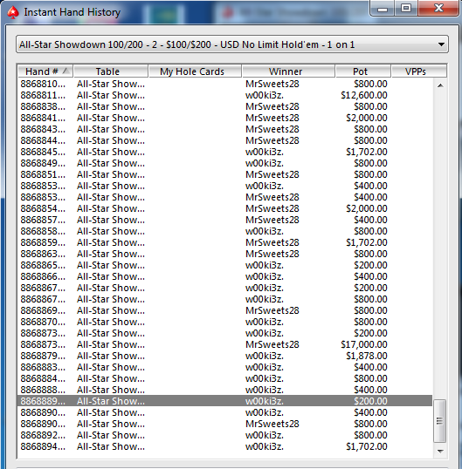The width and height of the screenshot is (462, 469).
Task: Select the $12,600.00 pot hand
Action: tap(224, 95)
